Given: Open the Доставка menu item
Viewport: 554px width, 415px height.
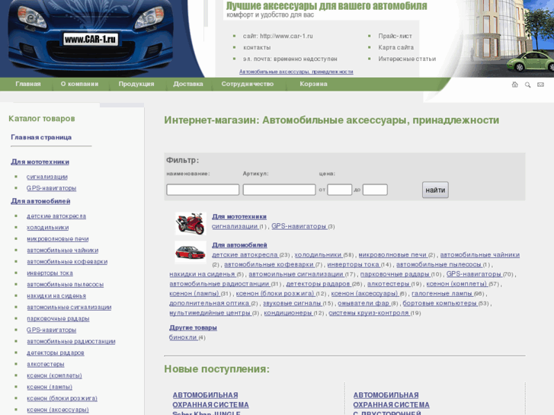Looking at the screenshot, I should (188, 84).
